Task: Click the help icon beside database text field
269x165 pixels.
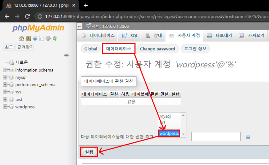Action: pyautogui.click(x=248, y=137)
